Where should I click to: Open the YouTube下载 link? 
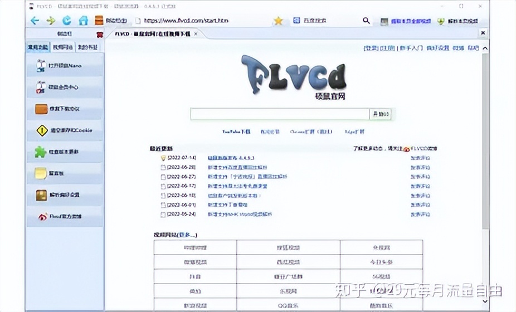[236, 131]
